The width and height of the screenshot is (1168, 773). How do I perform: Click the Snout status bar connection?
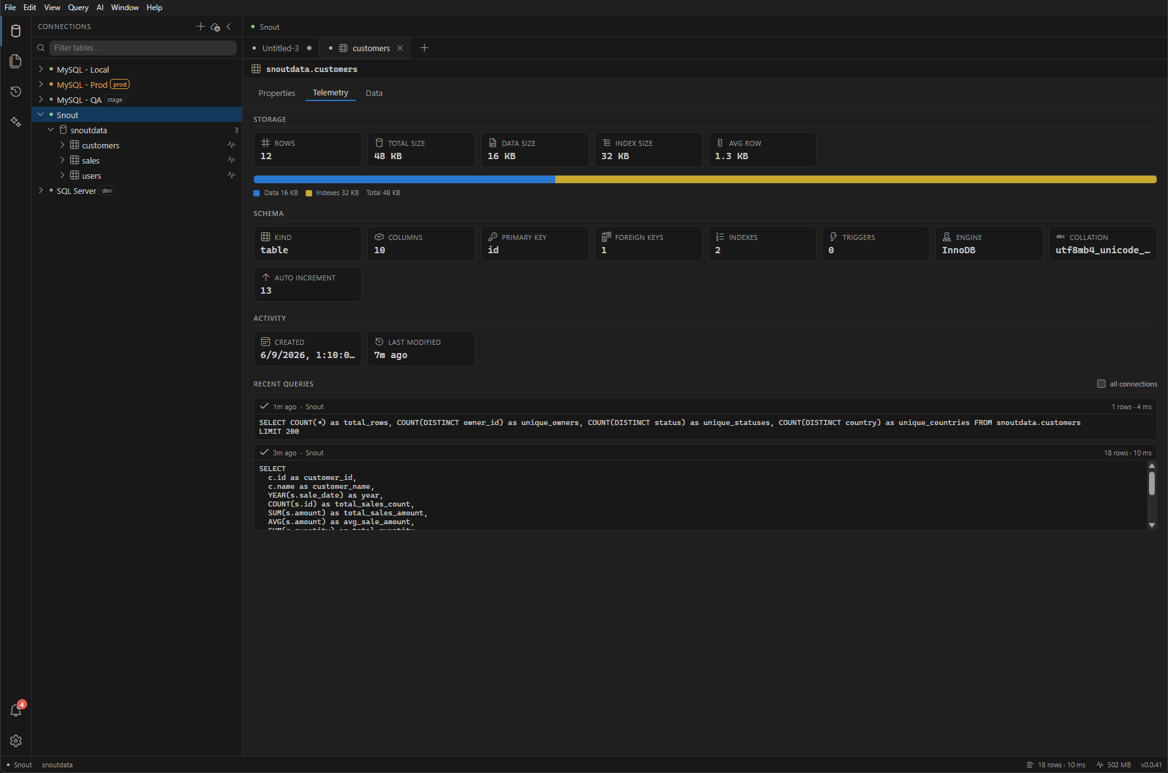point(19,765)
